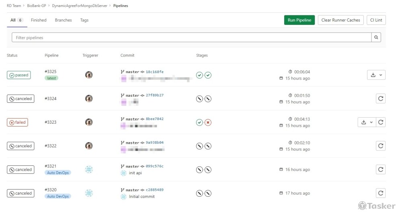The image size is (402, 214).
Task: Switch to the Tags tab
Action: click(x=84, y=20)
